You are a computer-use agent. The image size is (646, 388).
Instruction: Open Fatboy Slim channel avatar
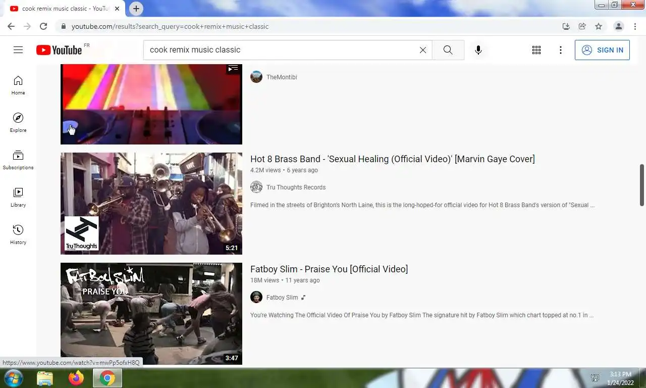256,297
